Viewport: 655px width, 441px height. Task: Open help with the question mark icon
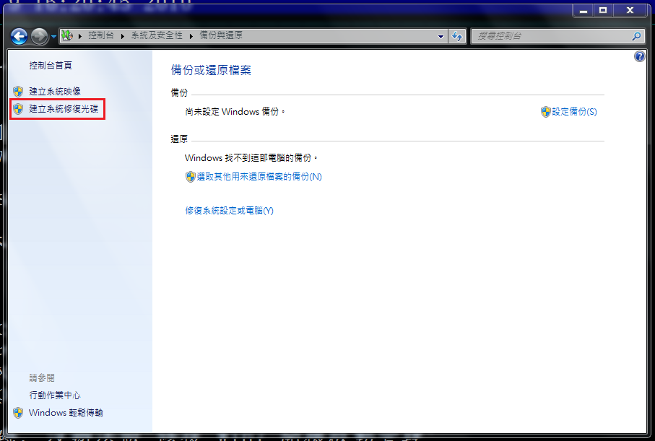(x=640, y=56)
